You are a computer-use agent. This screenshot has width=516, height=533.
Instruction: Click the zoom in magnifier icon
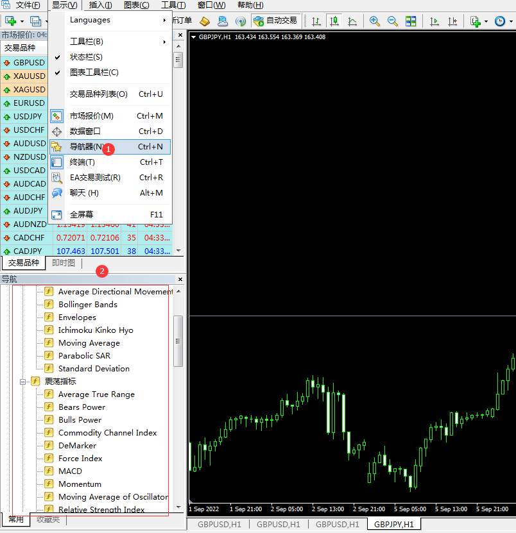click(x=375, y=21)
